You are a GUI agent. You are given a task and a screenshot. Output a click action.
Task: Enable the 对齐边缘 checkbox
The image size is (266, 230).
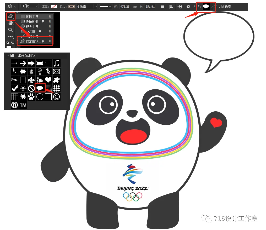coord(216,7)
